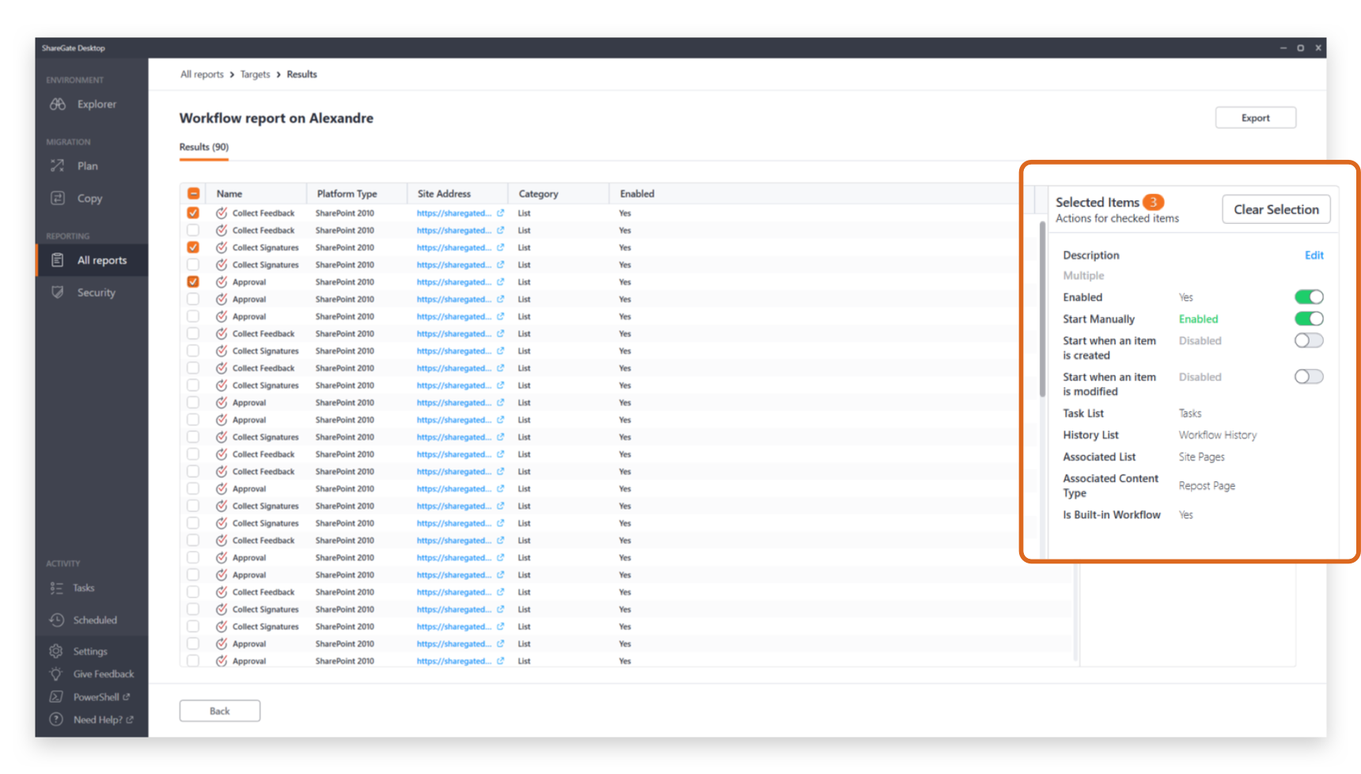The height and width of the screenshot is (774, 1361).
Task: Click the Security shield icon
Action: [58, 293]
